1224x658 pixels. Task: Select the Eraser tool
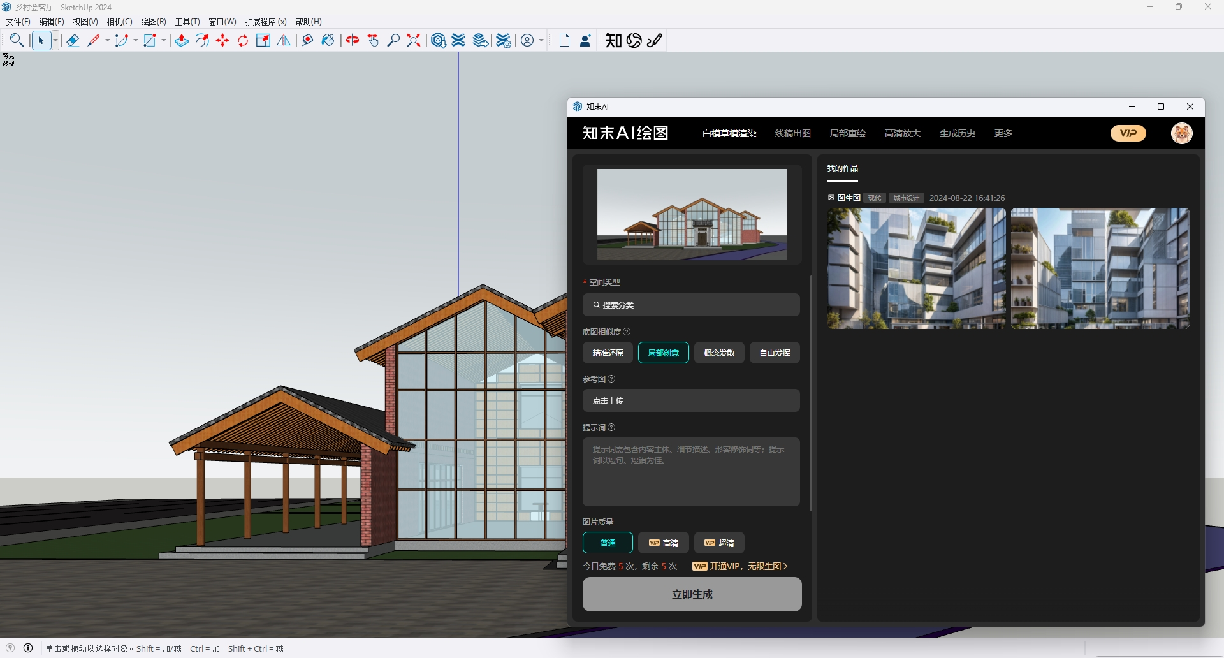pos(73,41)
